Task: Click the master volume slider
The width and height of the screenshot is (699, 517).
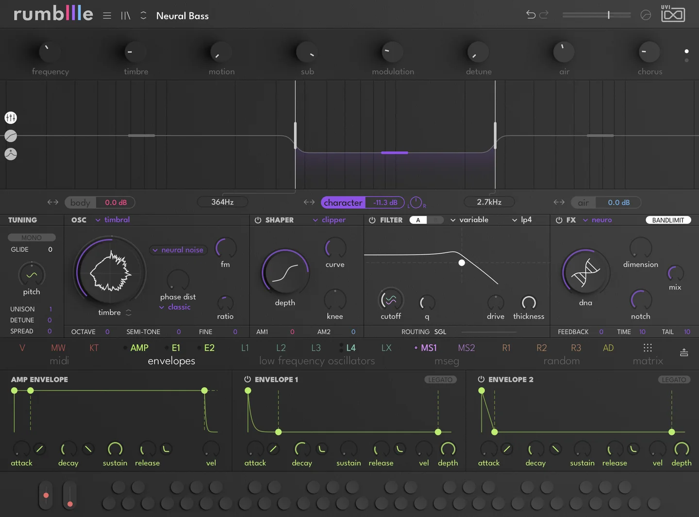Action: pyautogui.click(x=597, y=15)
